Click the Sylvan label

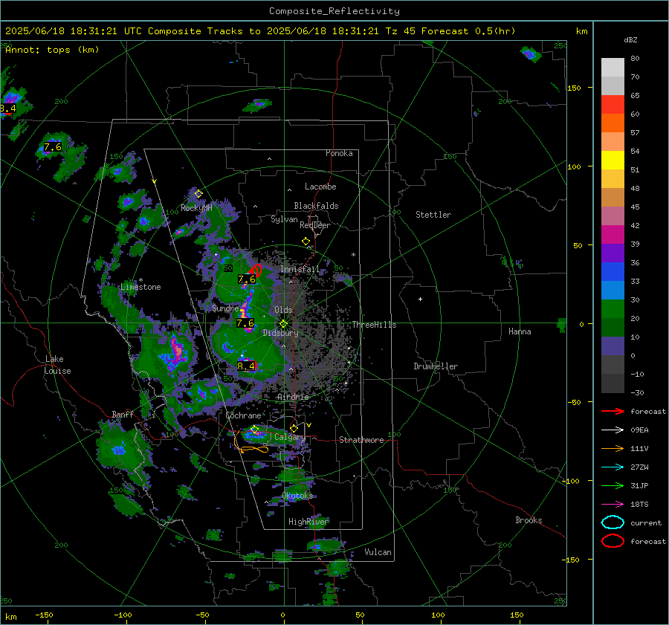(284, 219)
